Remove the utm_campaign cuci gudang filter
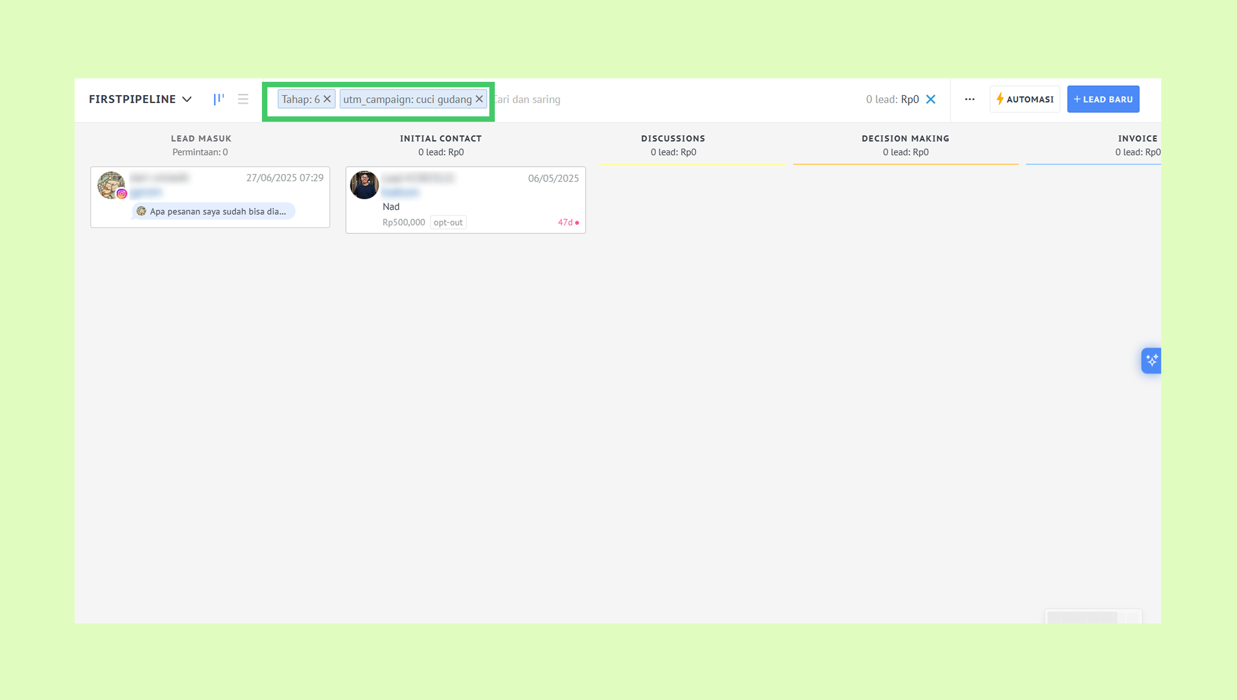The height and width of the screenshot is (700, 1237). 479,99
